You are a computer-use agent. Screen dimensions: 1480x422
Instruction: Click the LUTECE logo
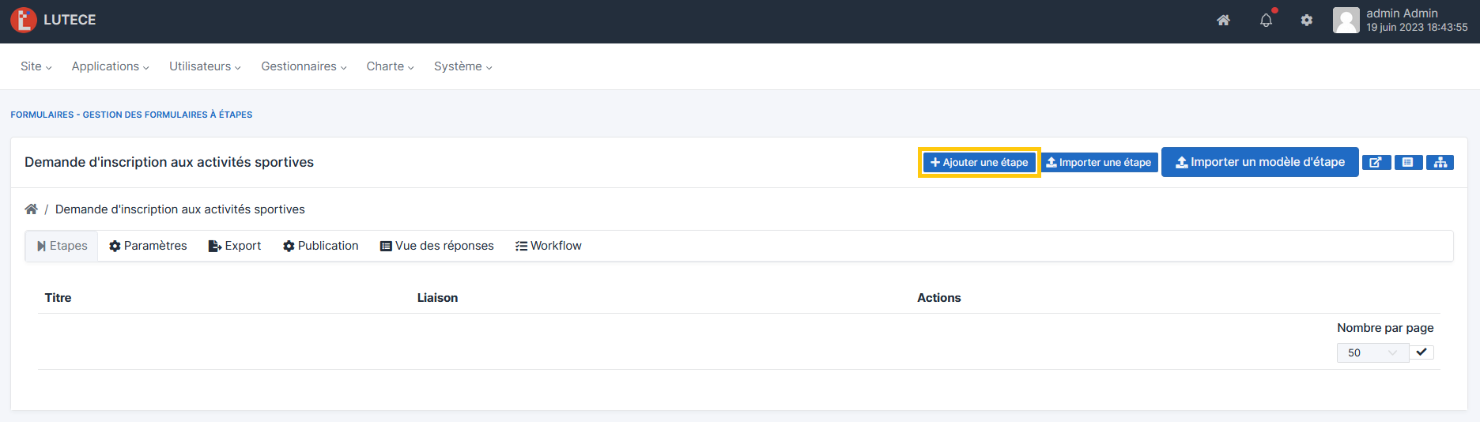coord(53,20)
